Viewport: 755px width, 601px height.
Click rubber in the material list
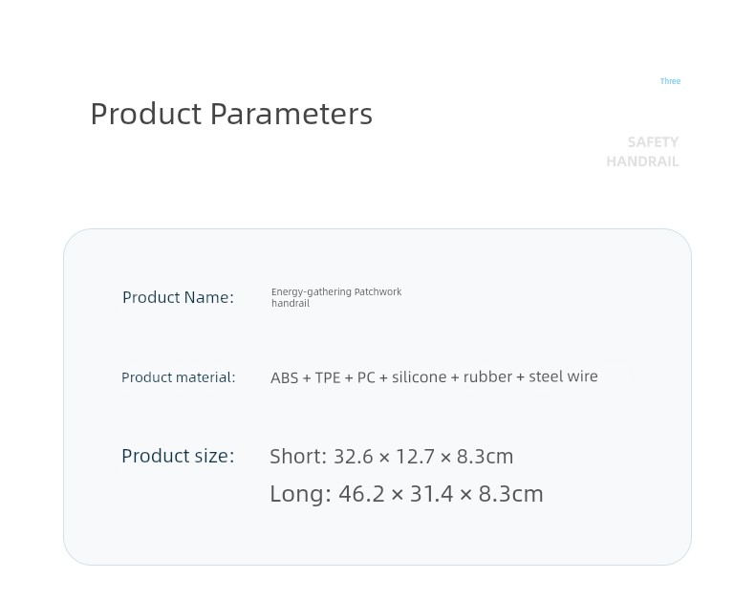point(487,376)
